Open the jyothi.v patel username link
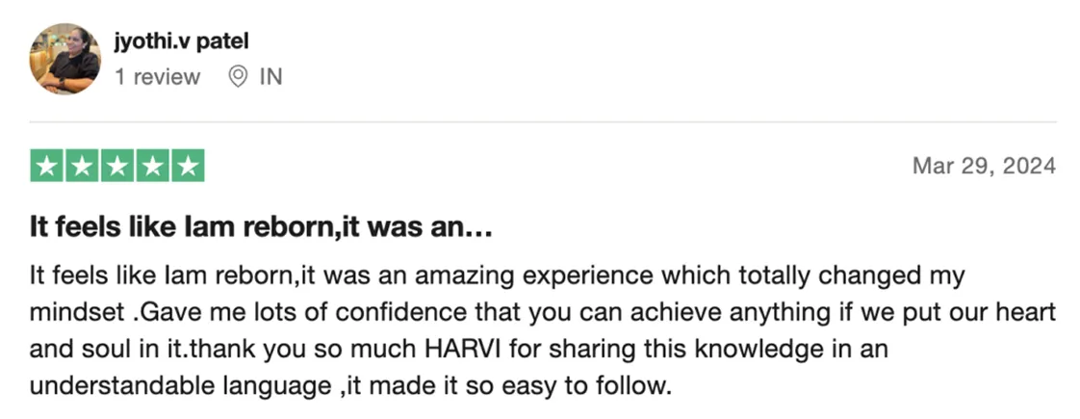Image resolution: width=1080 pixels, height=419 pixels. click(x=182, y=42)
